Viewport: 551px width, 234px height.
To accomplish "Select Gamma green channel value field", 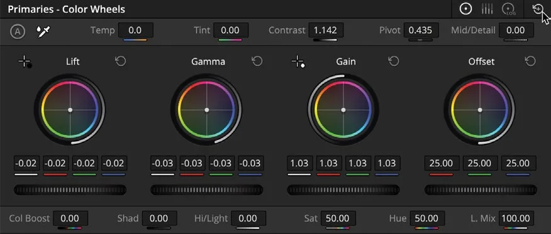I will [x=222, y=164].
